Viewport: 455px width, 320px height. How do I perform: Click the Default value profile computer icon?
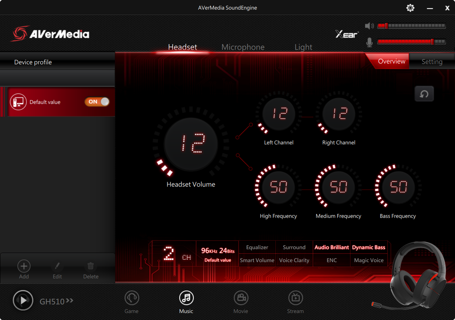pos(18,102)
